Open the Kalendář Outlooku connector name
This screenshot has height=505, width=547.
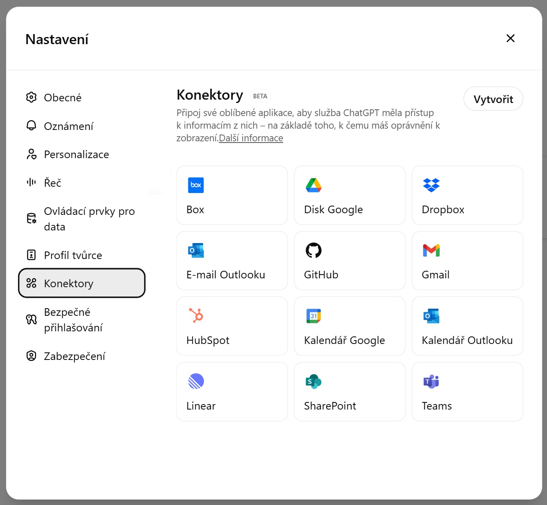[467, 340]
